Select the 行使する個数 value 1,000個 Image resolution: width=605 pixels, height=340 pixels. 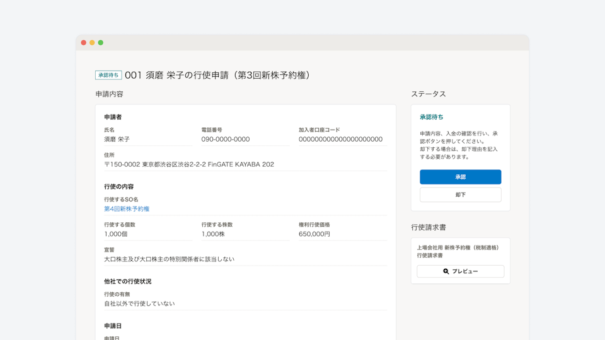click(116, 234)
